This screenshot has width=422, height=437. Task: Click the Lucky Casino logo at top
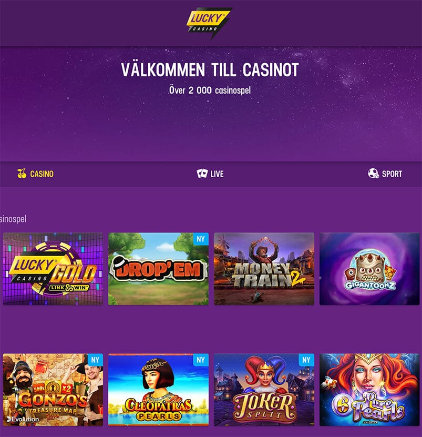(209, 24)
